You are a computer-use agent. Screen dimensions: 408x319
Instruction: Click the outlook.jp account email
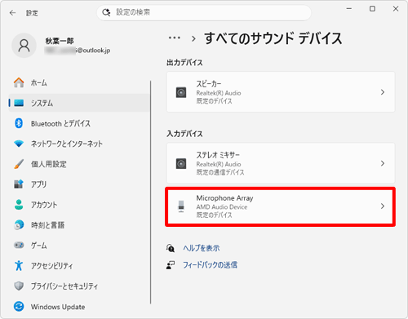78,51
